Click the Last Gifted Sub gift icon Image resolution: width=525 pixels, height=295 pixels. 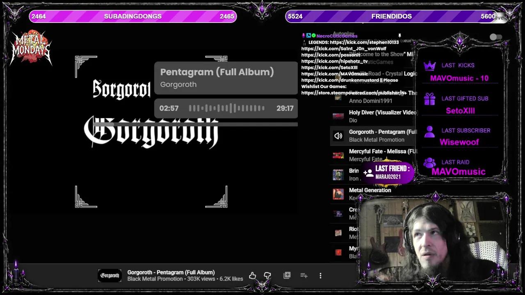coord(429,99)
